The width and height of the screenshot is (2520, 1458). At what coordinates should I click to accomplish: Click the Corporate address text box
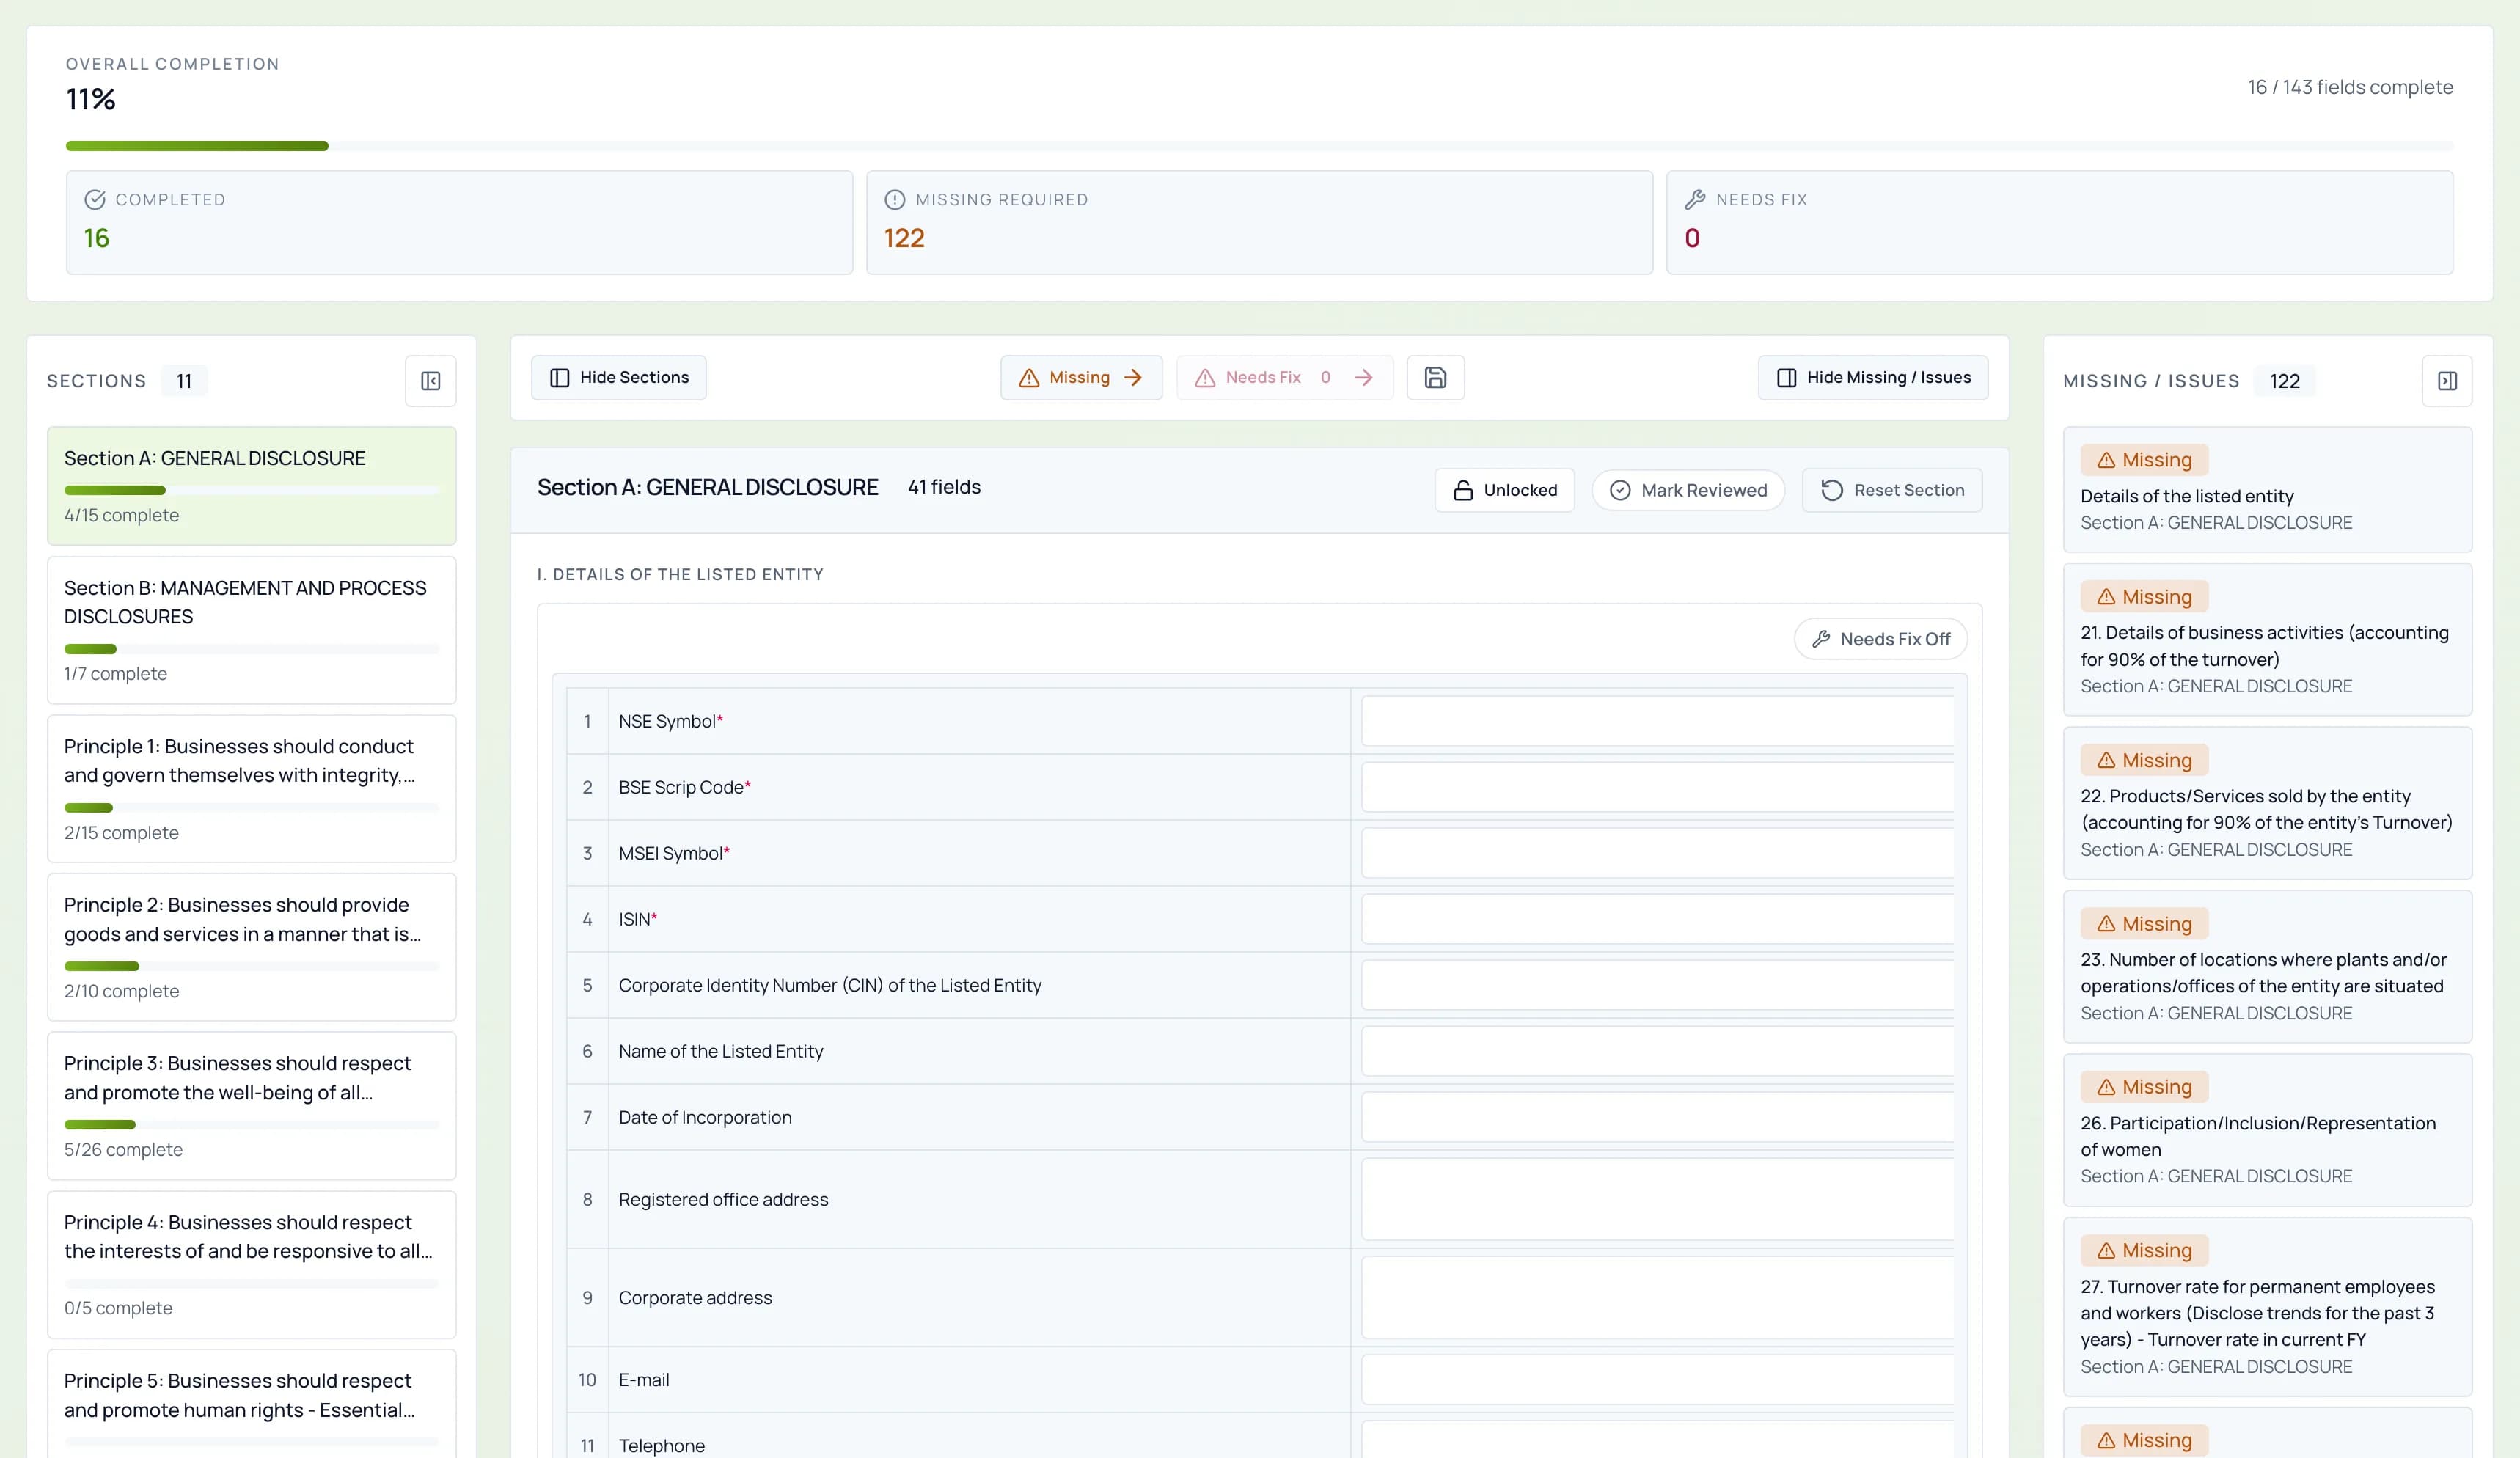tap(1657, 1297)
